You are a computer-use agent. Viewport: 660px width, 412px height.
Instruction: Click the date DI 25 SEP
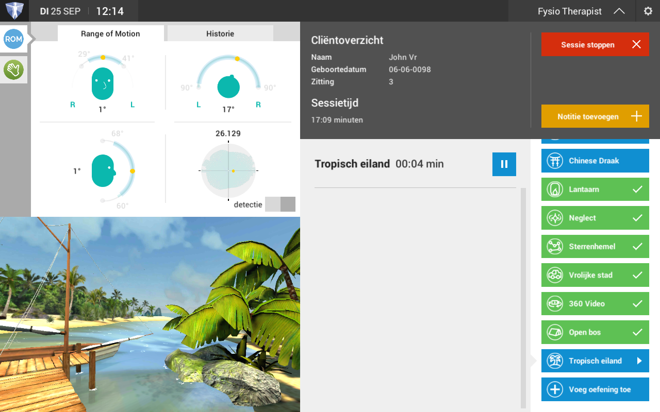point(60,11)
